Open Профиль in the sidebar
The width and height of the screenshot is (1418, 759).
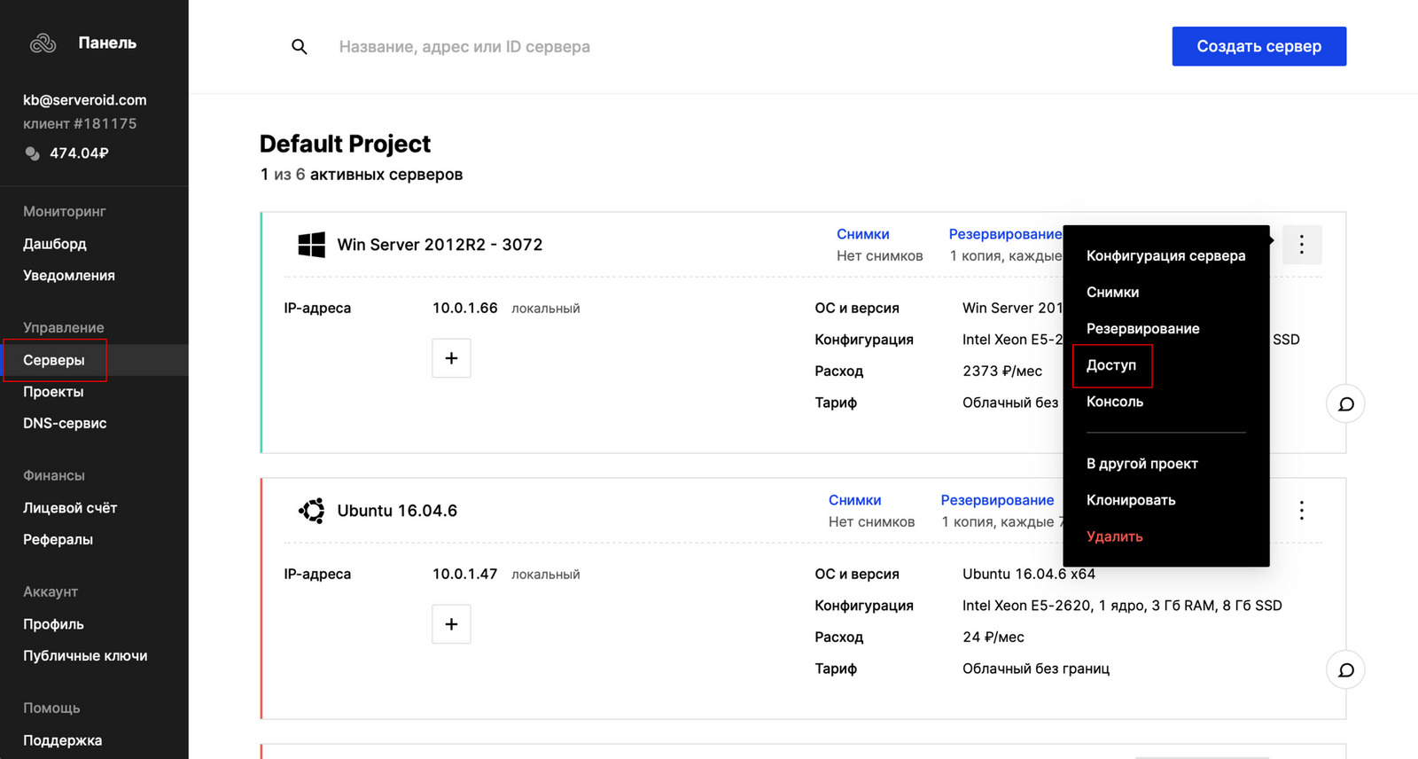pos(53,624)
